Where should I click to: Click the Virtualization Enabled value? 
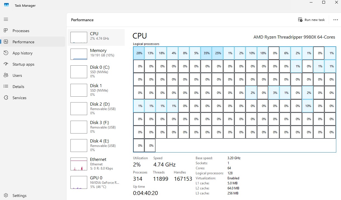point(233,178)
